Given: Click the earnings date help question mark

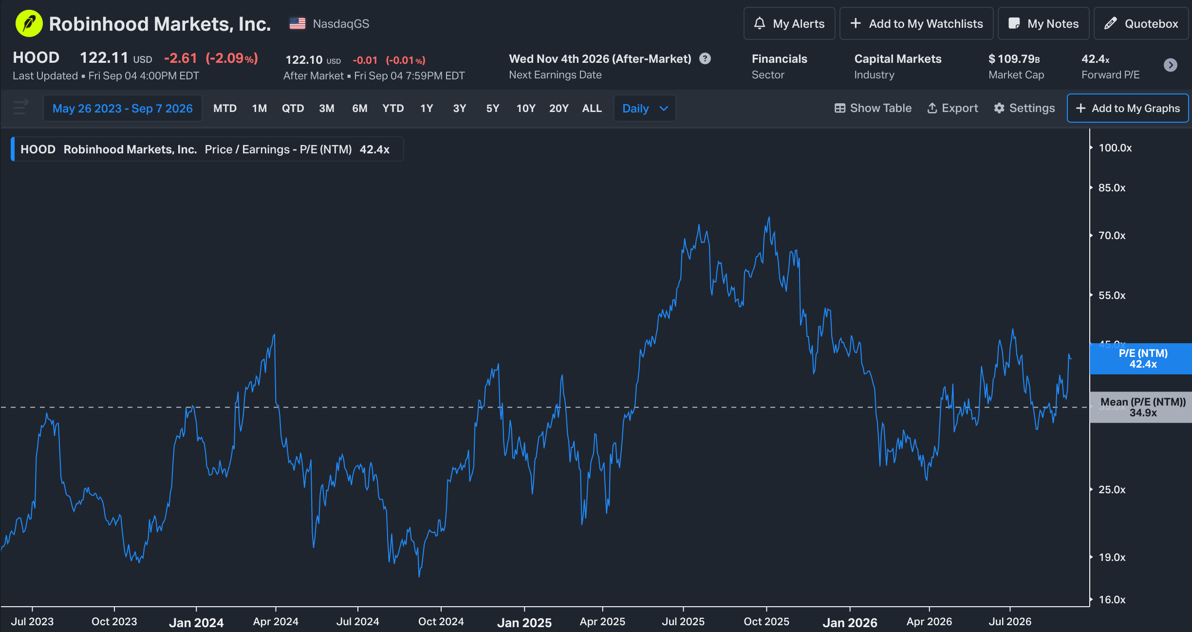Looking at the screenshot, I should 705,58.
